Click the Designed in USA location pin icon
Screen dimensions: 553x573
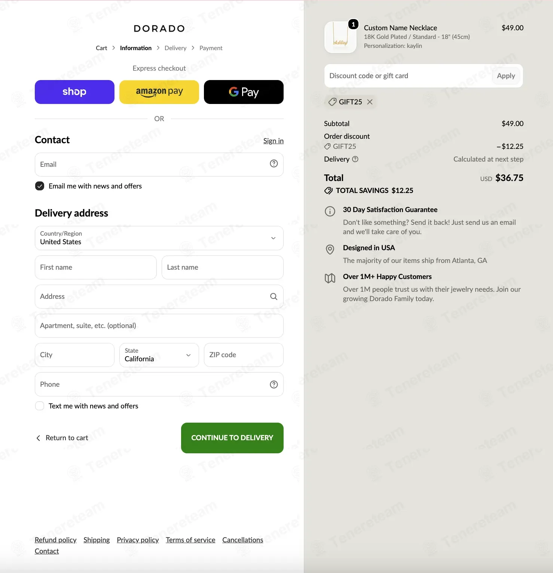[330, 249]
